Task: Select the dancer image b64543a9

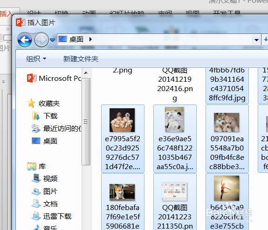Action: 227,188
